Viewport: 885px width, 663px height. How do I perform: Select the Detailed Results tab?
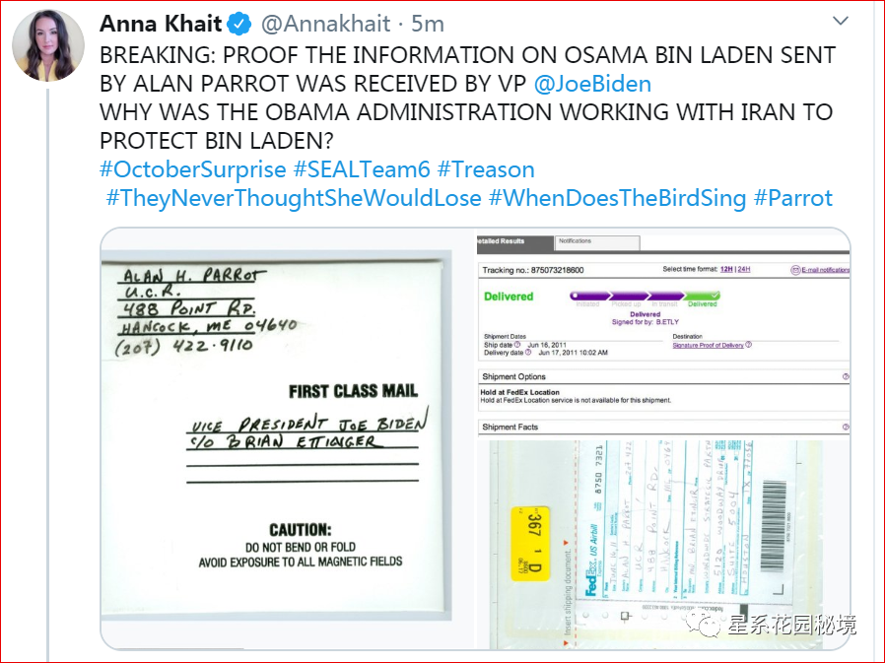click(x=514, y=242)
